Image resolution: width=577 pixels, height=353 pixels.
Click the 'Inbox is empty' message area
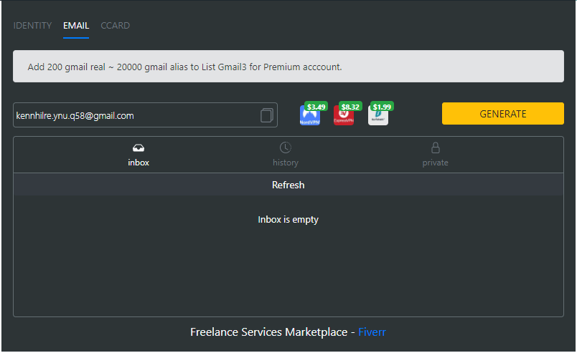tap(288, 220)
